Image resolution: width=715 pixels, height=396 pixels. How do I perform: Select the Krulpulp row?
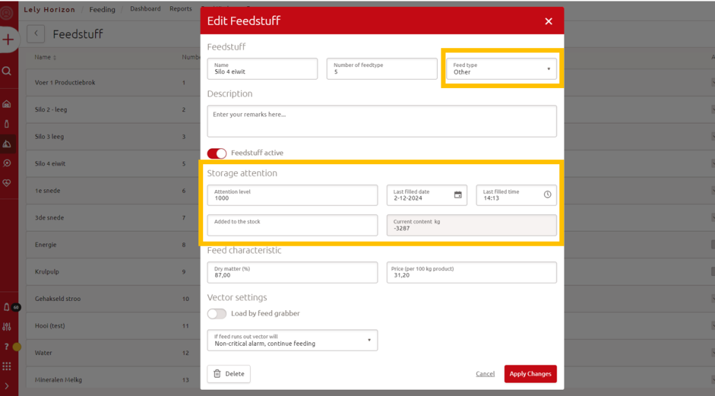[x=113, y=272]
